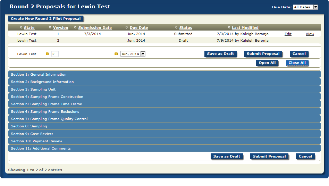This screenshot has width=329, height=186.
Task: Sort table by Version header
Action: [60, 27]
